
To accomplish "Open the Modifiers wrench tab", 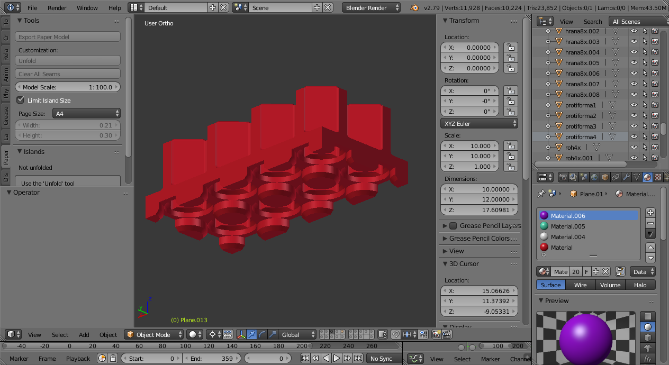I will (626, 177).
